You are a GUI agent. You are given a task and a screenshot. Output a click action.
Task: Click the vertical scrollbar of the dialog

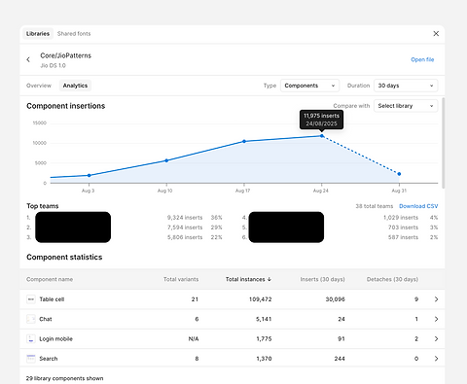pyautogui.click(x=443, y=143)
